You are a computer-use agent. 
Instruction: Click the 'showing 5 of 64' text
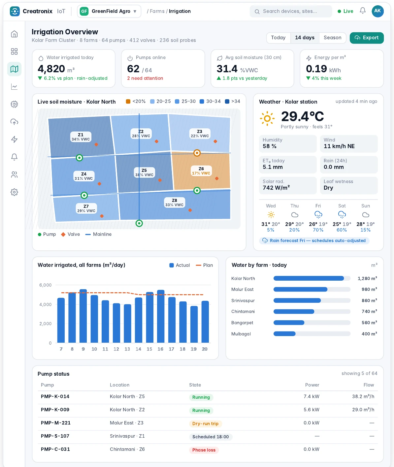pos(359,373)
